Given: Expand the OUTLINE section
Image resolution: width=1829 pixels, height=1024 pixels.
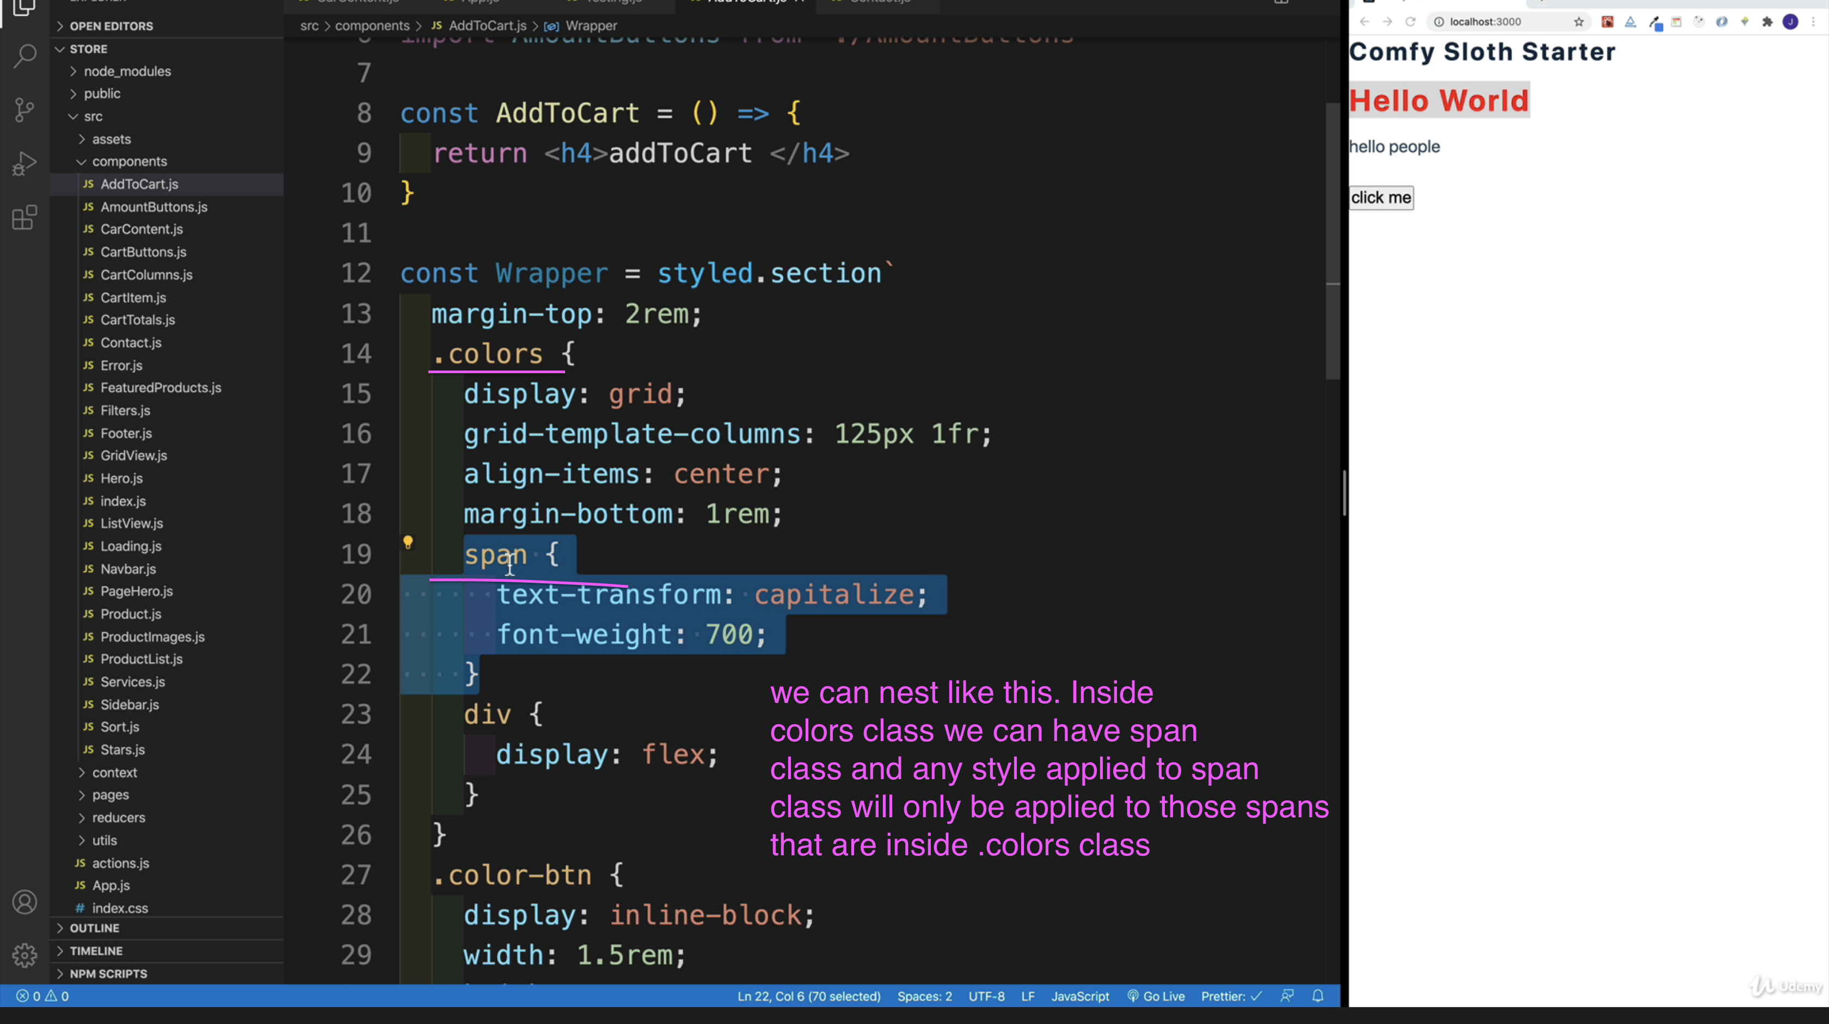Looking at the screenshot, I should point(94,928).
